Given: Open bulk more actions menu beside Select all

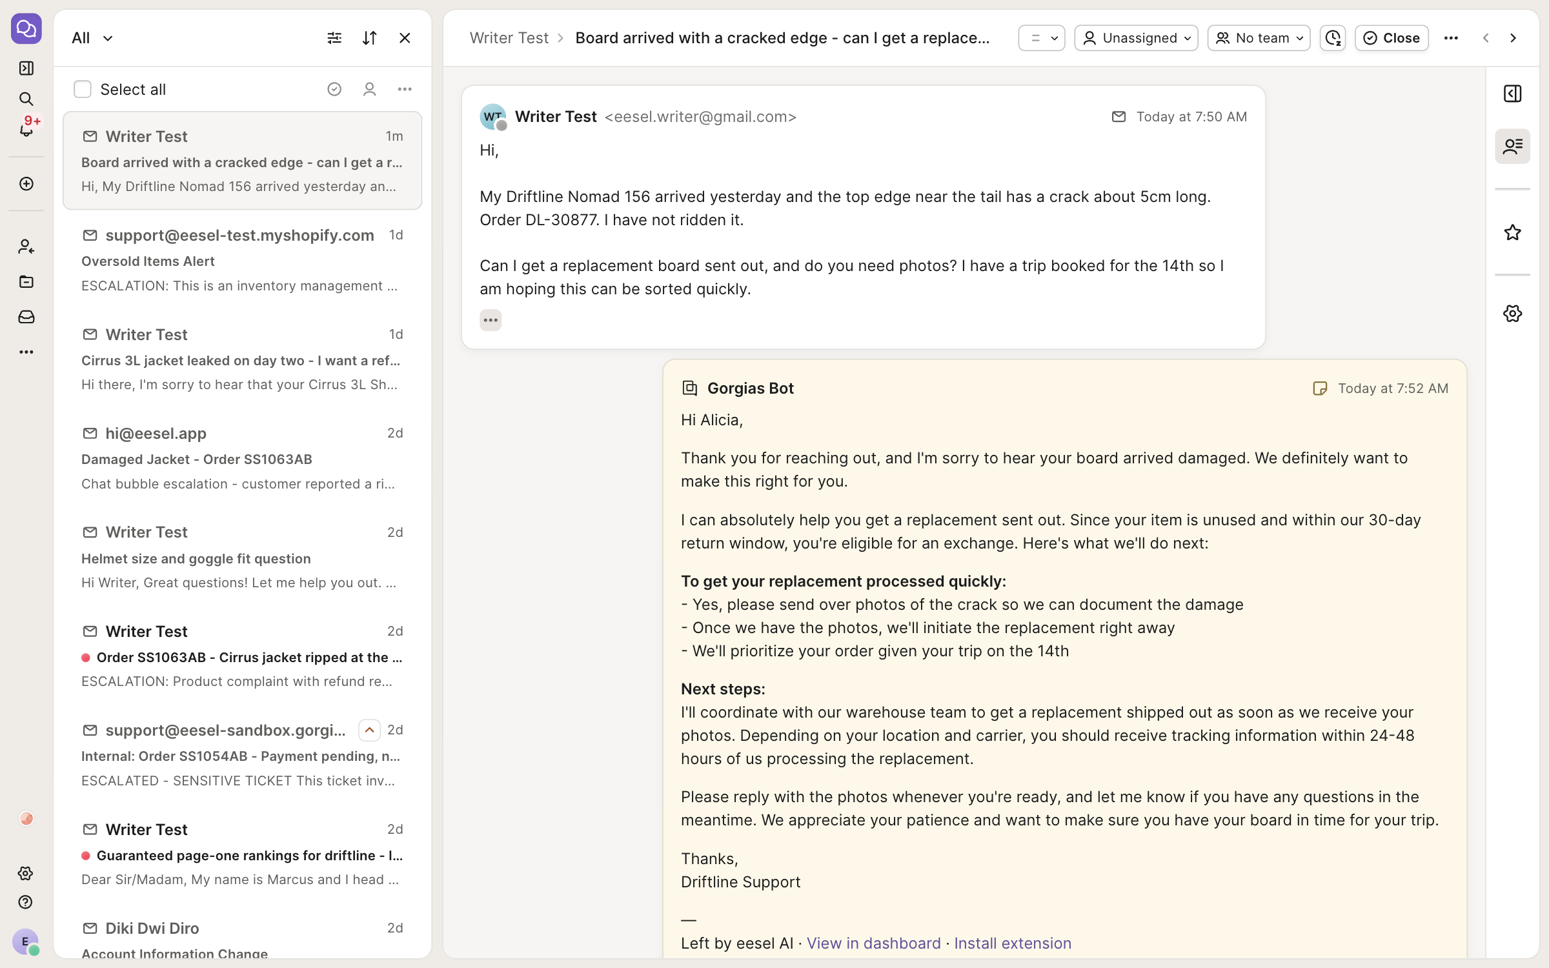Looking at the screenshot, I should pyautogui.click(x=405, y=89).
